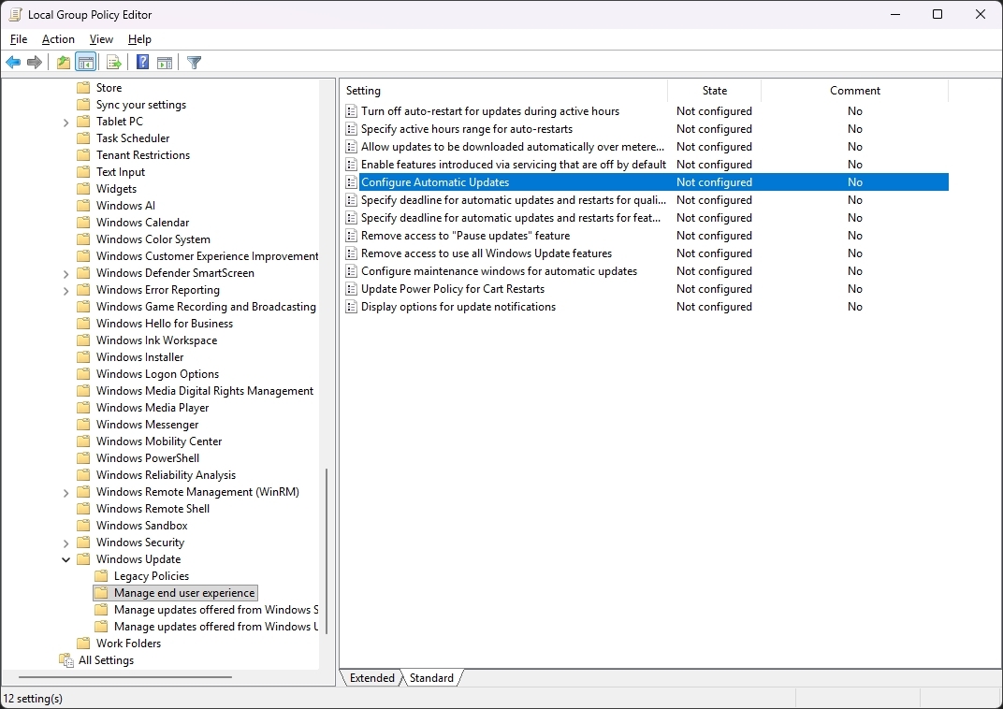Click the tree pane vertical scrollbar

[x=327, y=550]
